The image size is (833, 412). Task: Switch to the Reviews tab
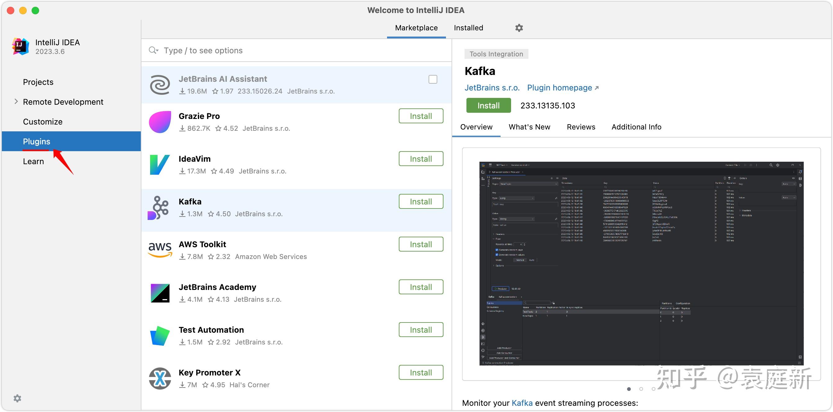(x=581, y=127)
